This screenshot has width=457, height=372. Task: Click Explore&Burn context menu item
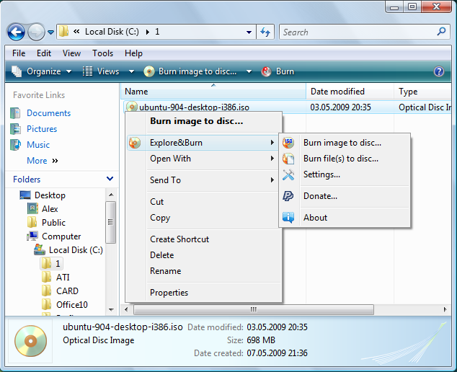tap(203, 143)
